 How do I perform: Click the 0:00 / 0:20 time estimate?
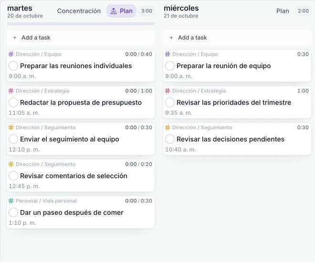[x=138, y=164]
